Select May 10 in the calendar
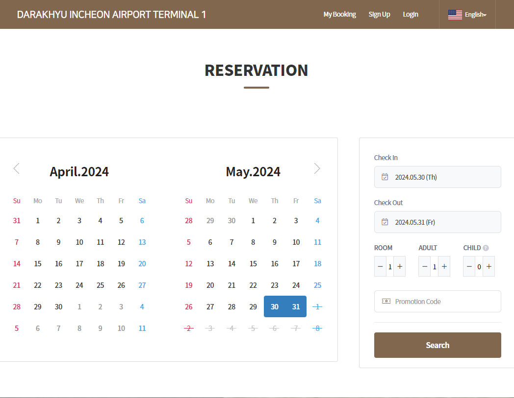This screenshot has height=398, width=514. point(296,242)
